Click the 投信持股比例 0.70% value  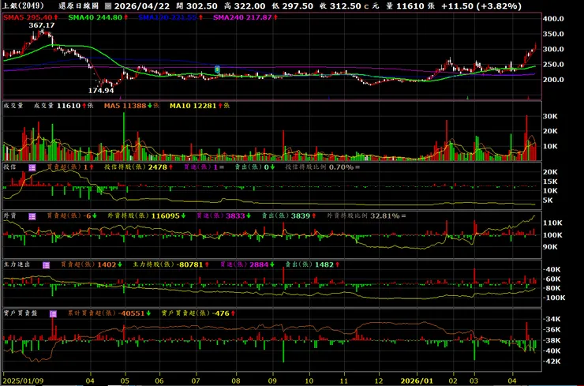pyautogui.click(x=341, y=167)
